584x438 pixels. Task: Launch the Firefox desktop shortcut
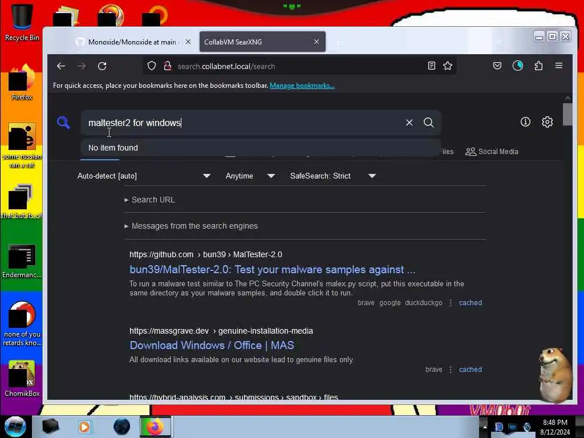pos(22,82)
